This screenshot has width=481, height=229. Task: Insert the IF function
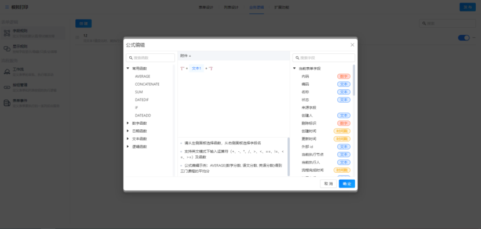click(137, 107)
